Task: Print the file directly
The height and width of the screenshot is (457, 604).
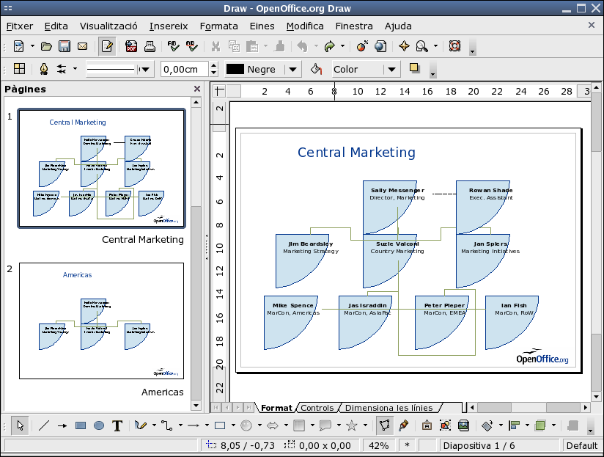Action: click(150, 47)
